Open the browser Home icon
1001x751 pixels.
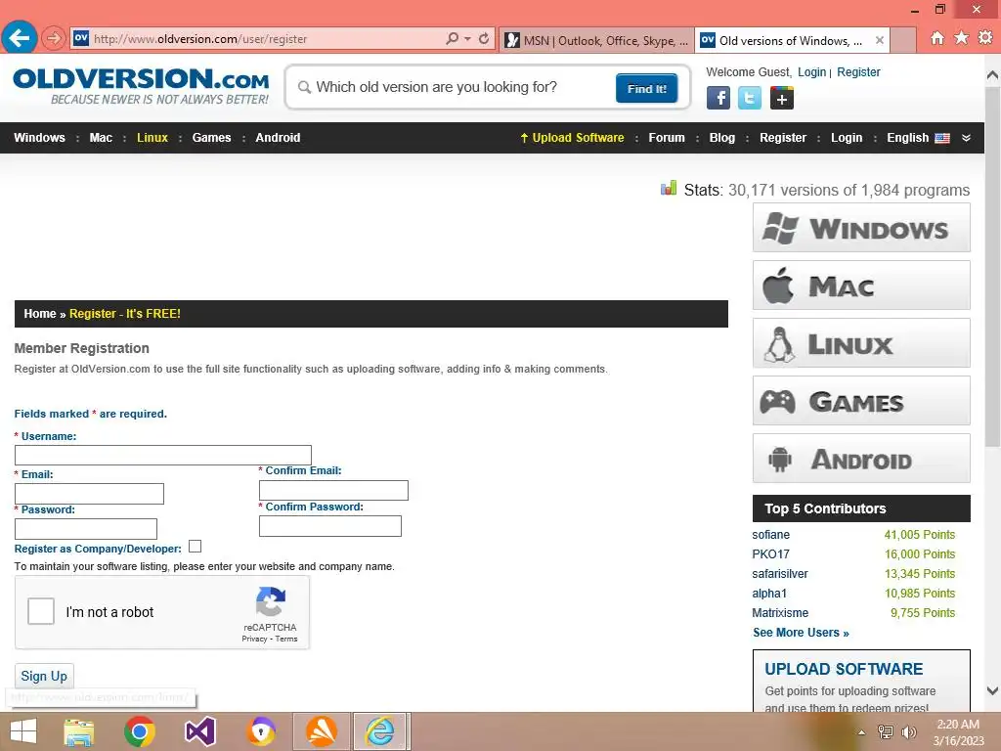tap(937, 38)
